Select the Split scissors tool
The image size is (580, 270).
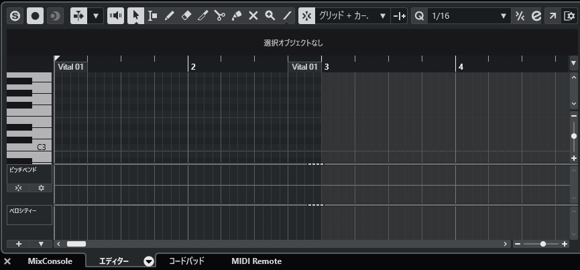pyautogui.click(x=220, y=16)
